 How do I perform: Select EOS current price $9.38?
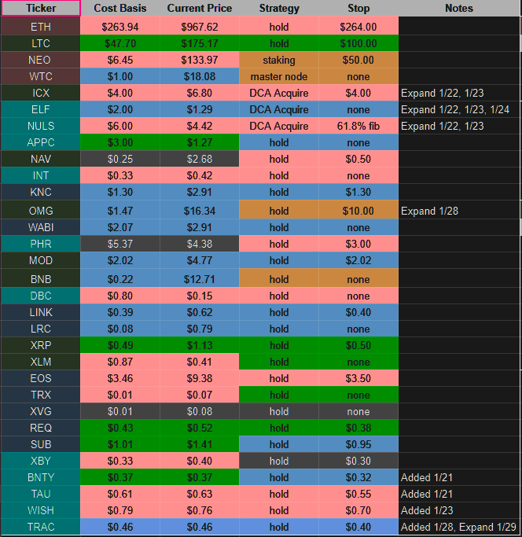tap(200, 378)
